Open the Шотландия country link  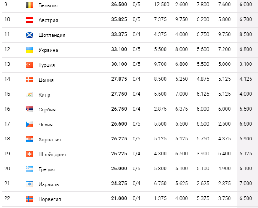pos(52,35)
